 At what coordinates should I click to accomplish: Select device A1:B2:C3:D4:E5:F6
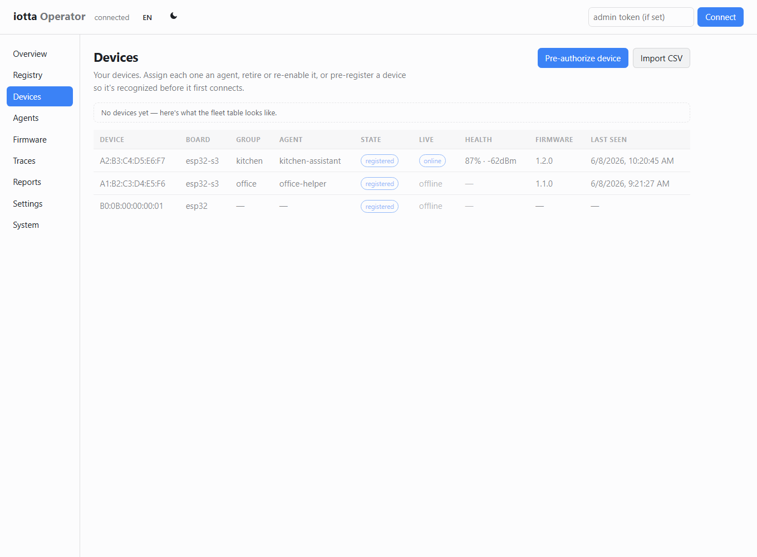pos(132,184)
